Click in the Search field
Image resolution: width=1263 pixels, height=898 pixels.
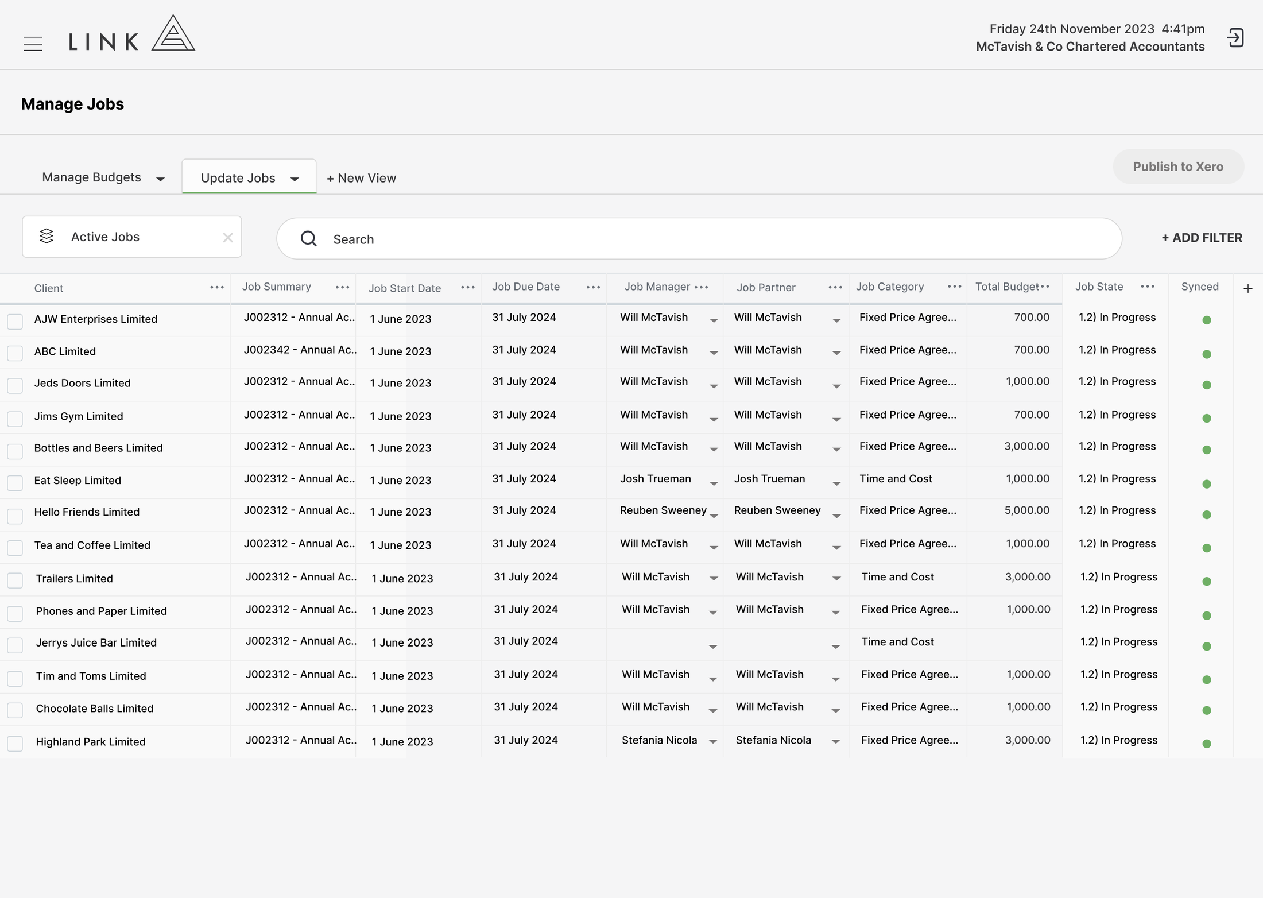(x=699, y=238)
